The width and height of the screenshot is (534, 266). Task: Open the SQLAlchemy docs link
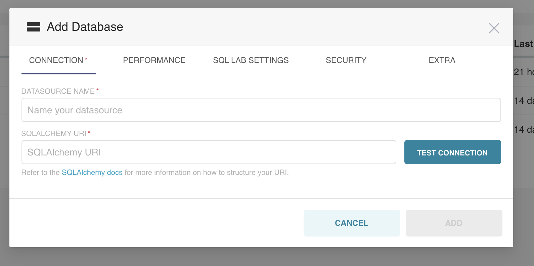point(92,173)
